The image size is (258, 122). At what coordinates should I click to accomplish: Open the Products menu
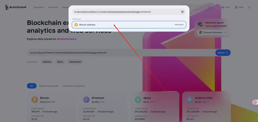tap(53, 7)
